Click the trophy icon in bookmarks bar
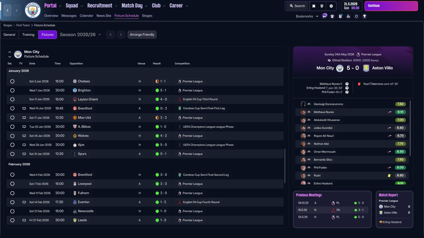 pyautogui.click(x=364, y=16)
